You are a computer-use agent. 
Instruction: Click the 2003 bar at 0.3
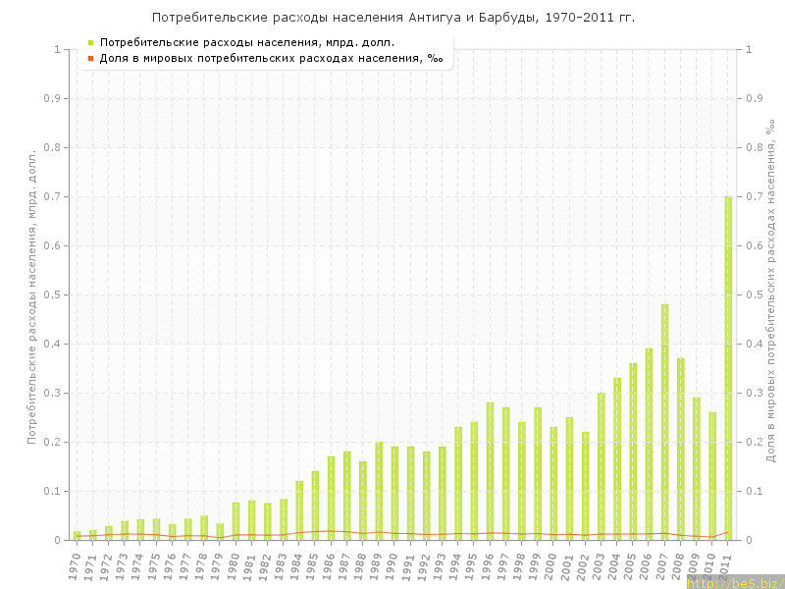click(x=602, y=466)
